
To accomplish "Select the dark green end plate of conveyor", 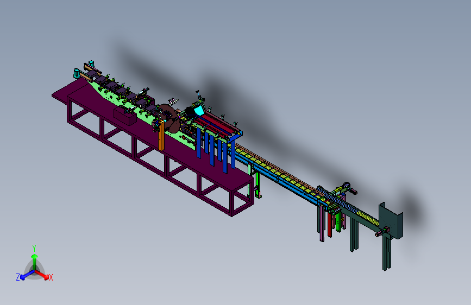I will pos(391,221).
